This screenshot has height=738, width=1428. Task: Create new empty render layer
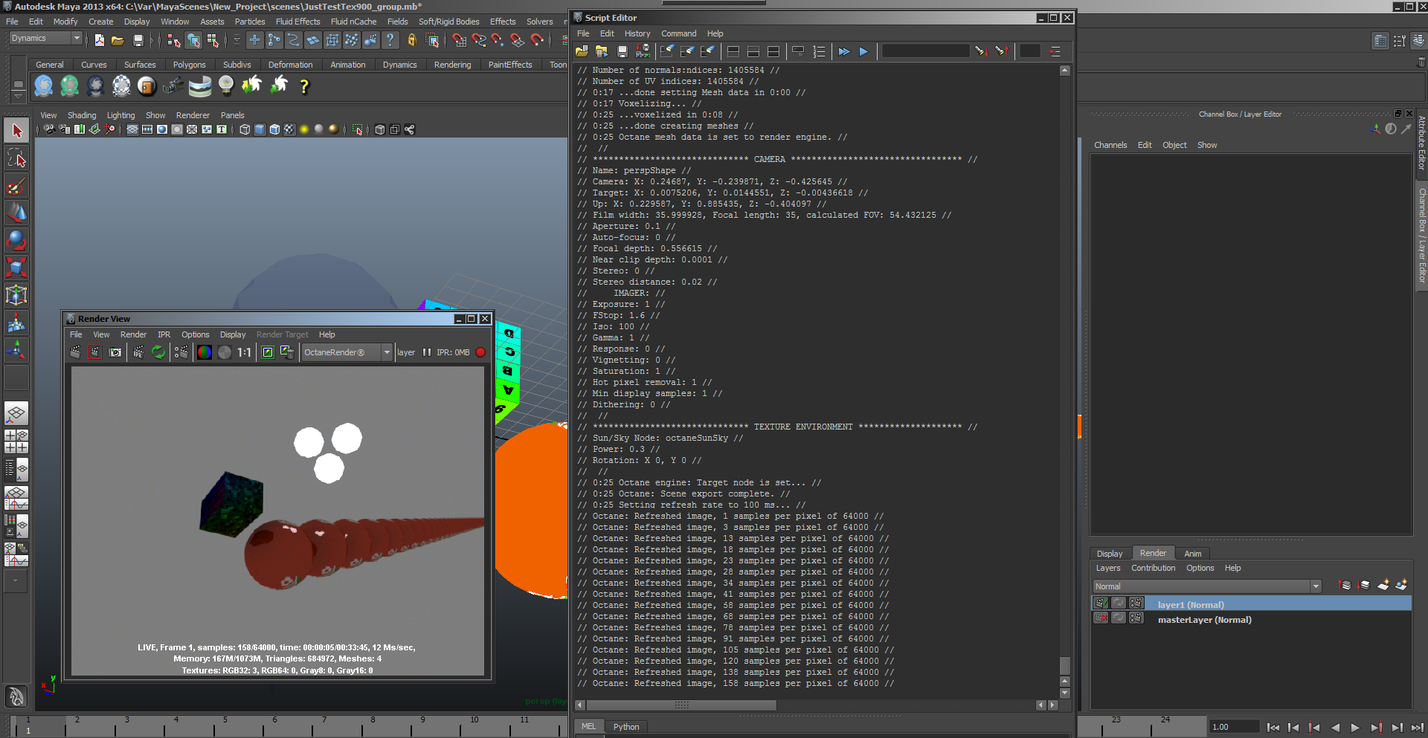1383,586
